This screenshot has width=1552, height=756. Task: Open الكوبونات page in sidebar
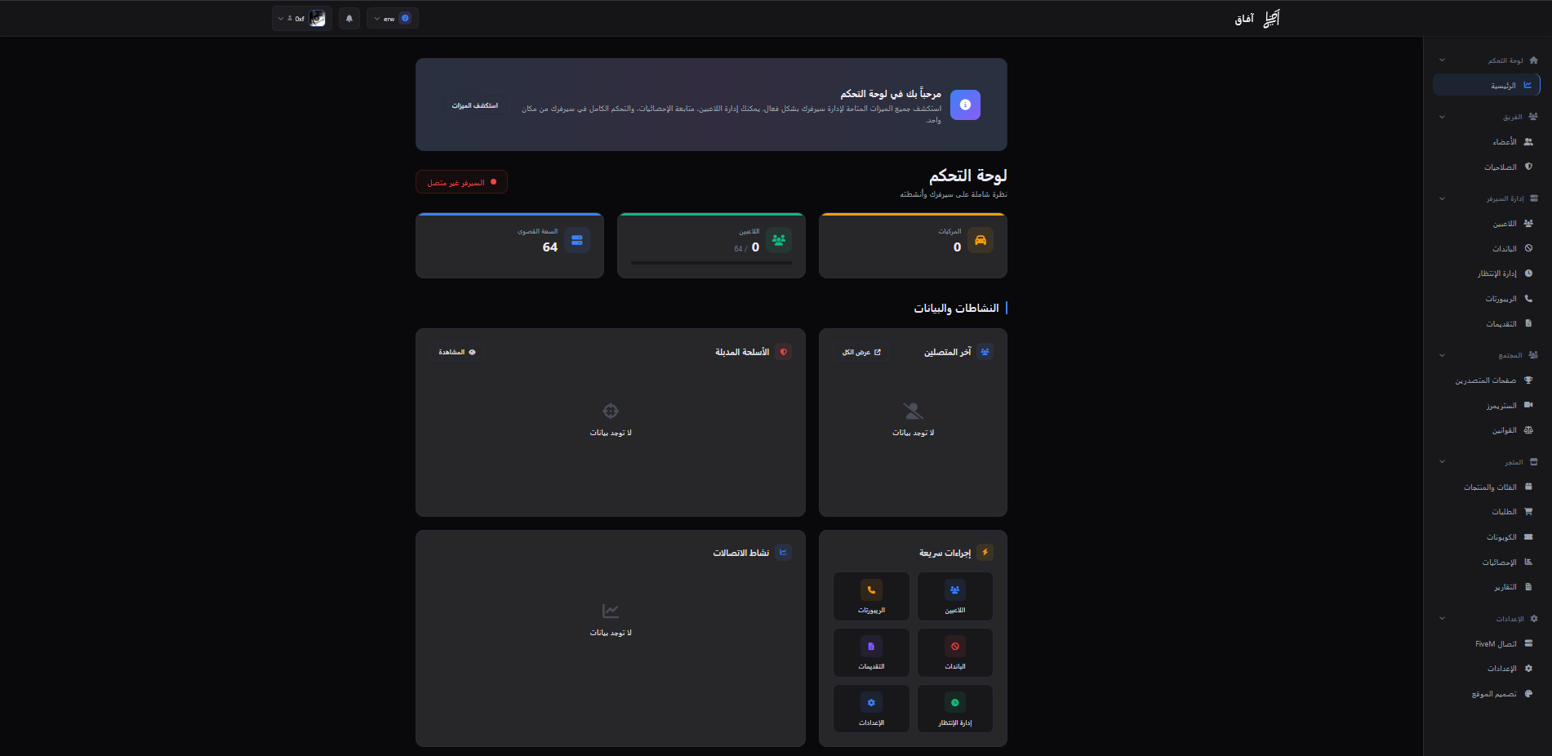(1501, 537)
